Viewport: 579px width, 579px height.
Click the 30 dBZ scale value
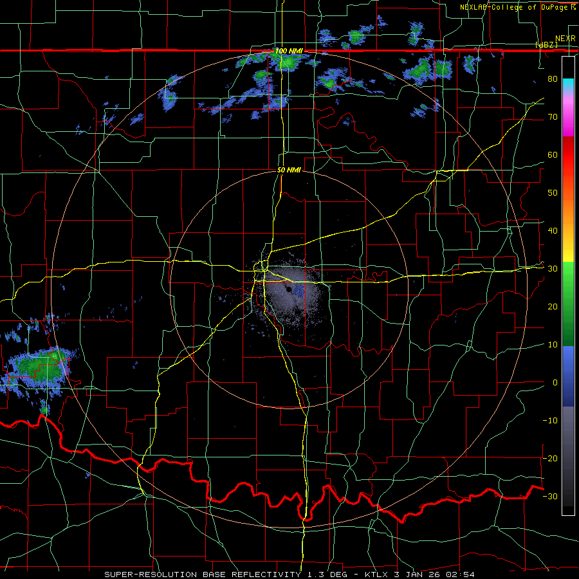(x=553, y=269)
